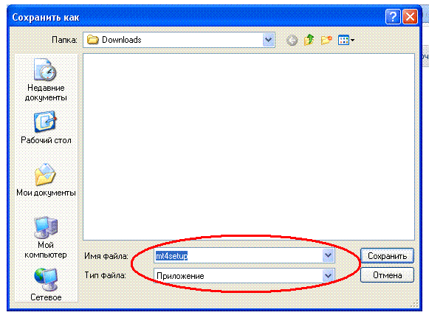Click the Отмена button
This screenshot has height=318, width=429.
[x=387, y=274]
